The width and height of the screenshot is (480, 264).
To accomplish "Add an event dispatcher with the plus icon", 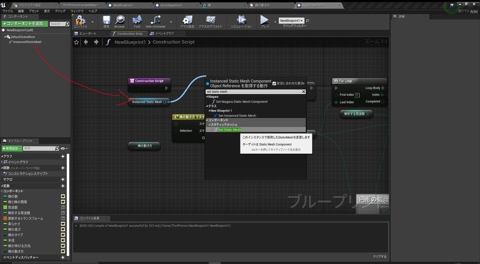I will pos(63,258).
